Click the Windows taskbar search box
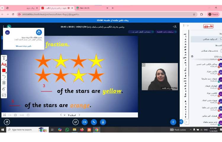 point(28,130)
